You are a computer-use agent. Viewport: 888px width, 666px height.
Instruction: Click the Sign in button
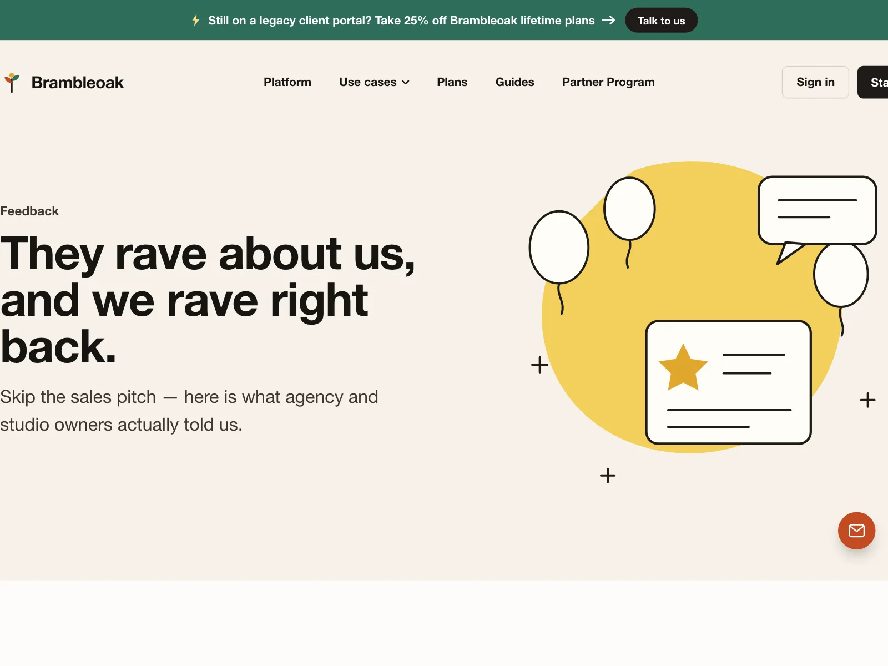(815, 82)
